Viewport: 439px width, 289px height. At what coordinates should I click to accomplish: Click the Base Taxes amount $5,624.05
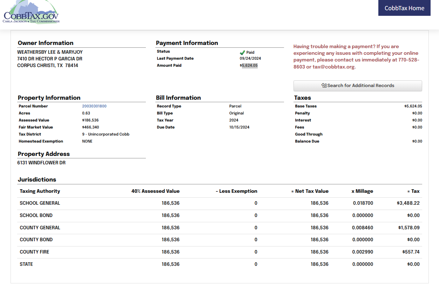413,106
